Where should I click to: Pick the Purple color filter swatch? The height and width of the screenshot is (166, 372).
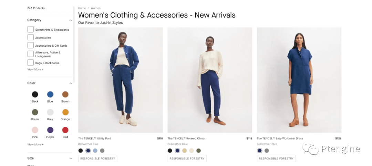pyautogui.click(x=50, y=130)
